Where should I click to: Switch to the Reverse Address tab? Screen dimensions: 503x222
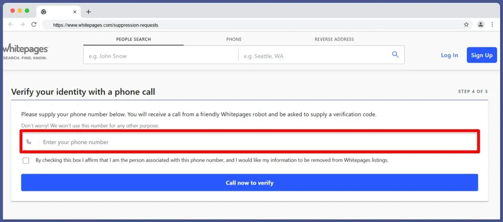tap(335, 39)
